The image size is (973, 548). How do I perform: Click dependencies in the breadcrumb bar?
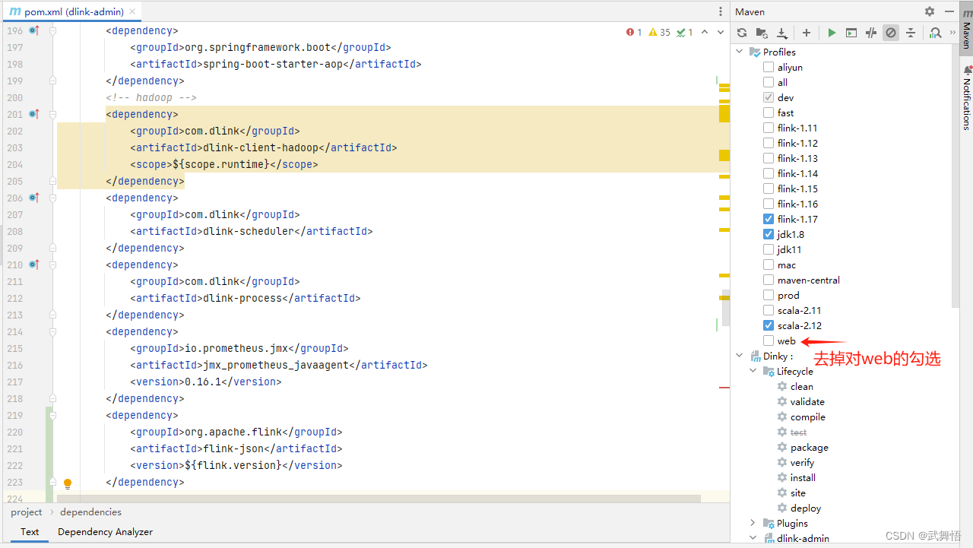click(90, 512)
